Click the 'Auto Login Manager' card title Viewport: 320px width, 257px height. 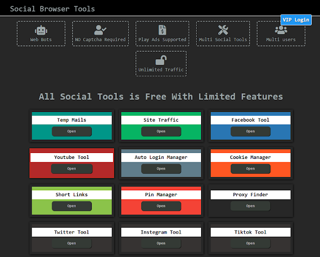[x=161, y=157]
